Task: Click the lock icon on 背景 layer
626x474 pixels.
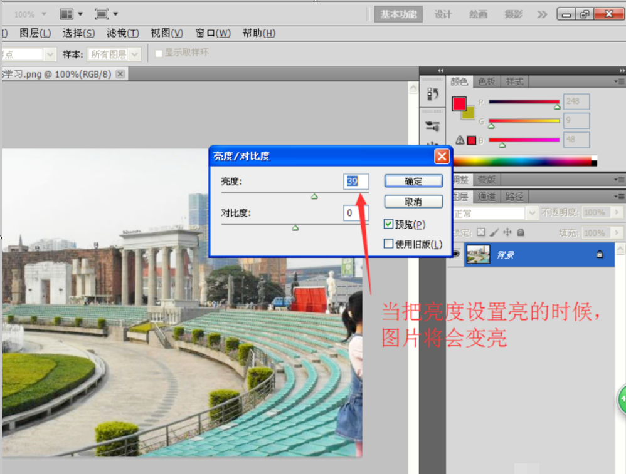Action: point(600,255)
